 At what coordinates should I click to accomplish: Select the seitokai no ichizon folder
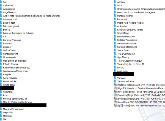126,37
